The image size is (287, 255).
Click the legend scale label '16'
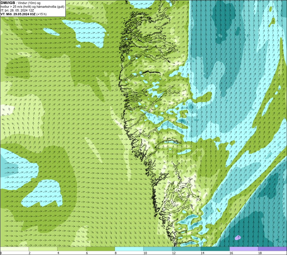pos(231,253)
